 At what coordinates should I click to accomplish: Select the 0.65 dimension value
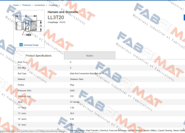click(72, 119)
